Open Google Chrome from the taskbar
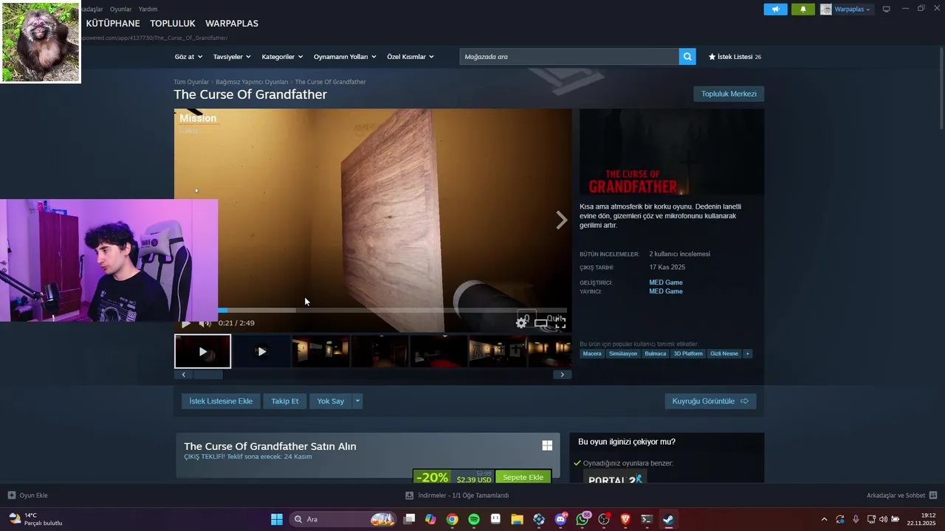The height and width of the screenshot is (531, 945). point(452,519)
